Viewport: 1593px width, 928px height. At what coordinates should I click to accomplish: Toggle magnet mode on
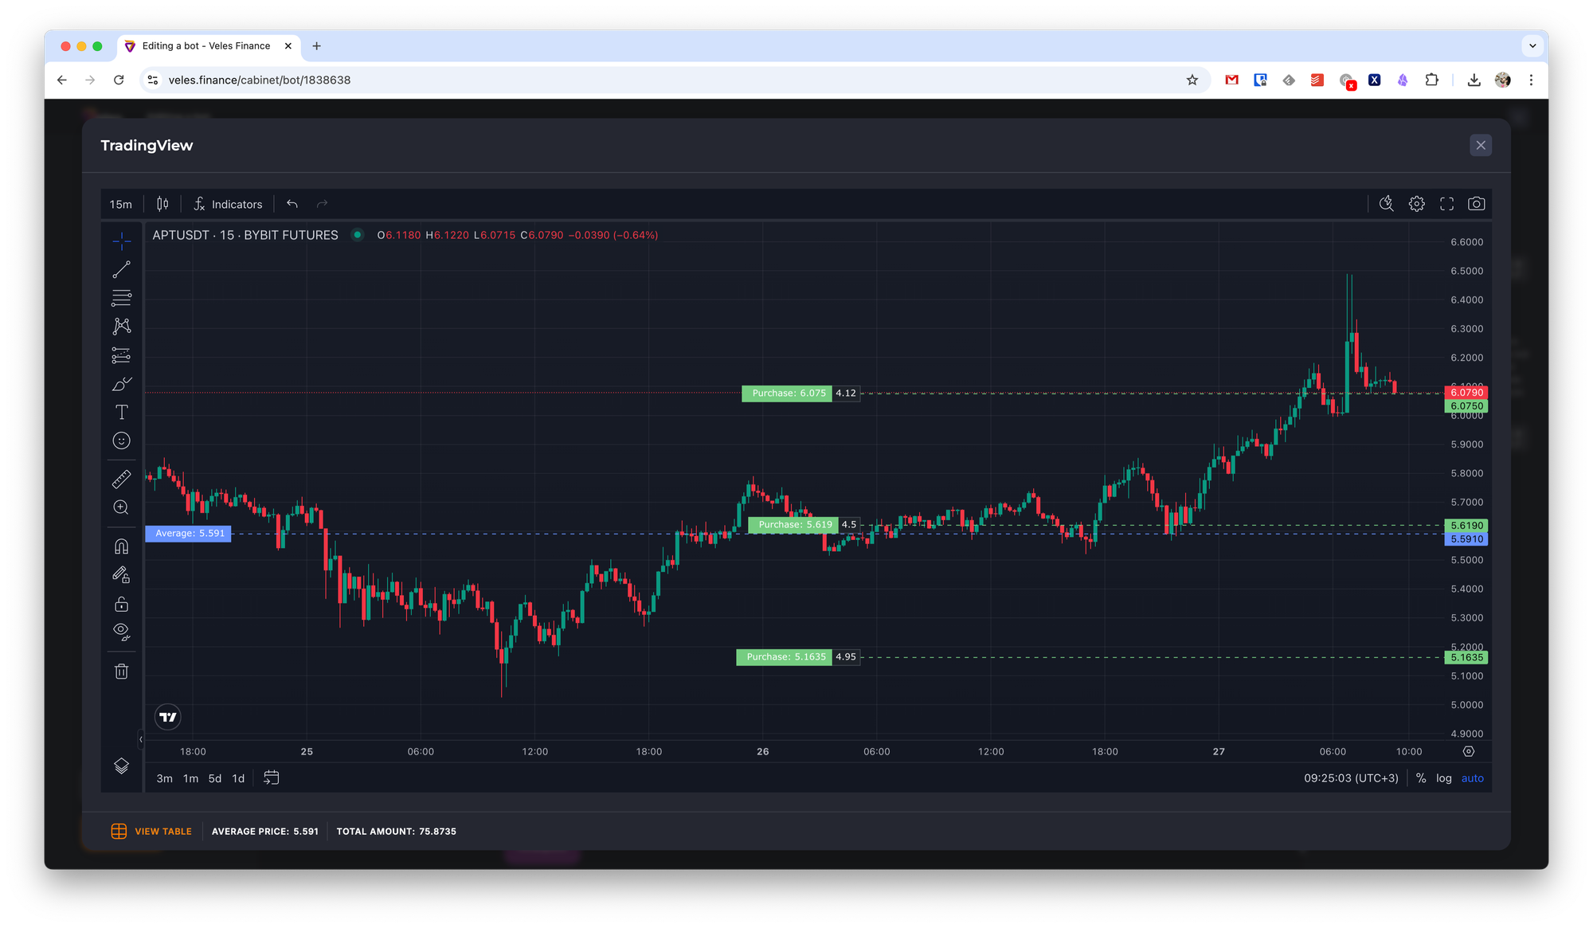tap(121, 546)
